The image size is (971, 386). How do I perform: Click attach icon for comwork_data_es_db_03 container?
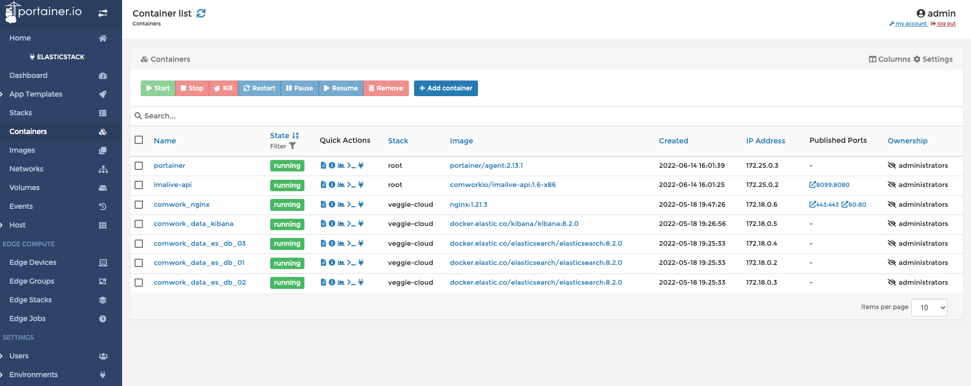click(361, 244)
